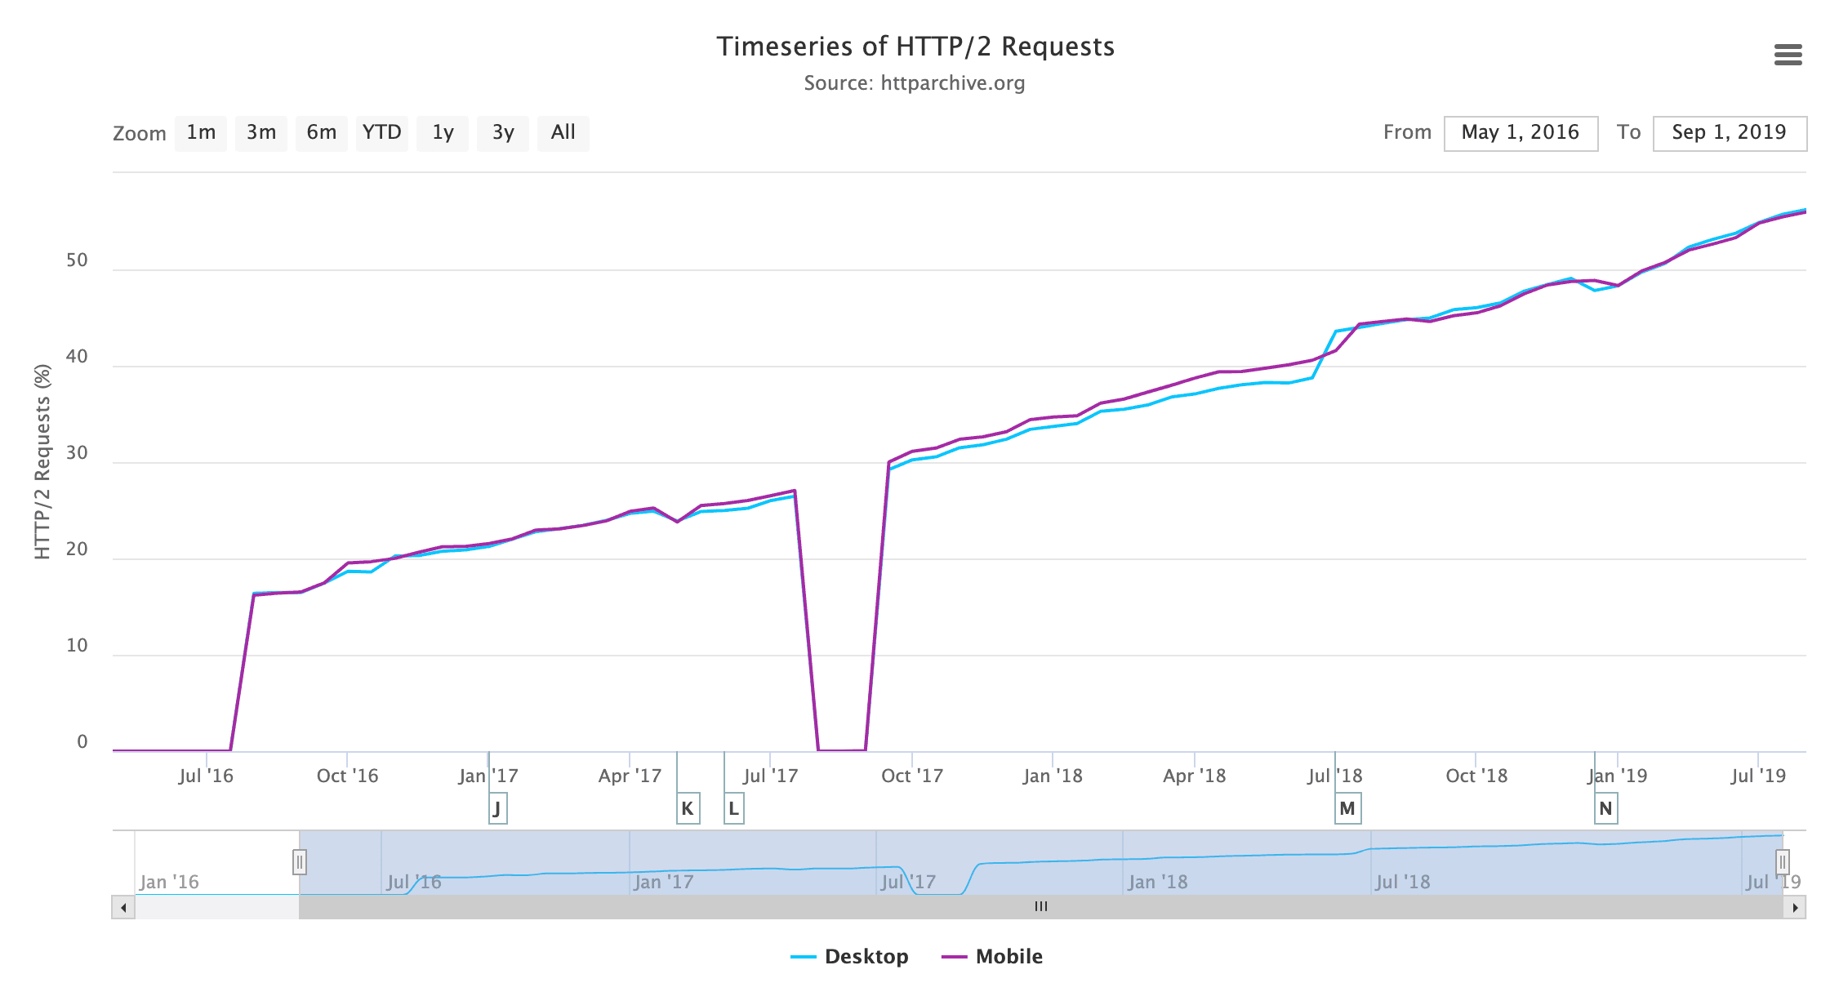Show All data range
1839x983 pixels.
tap(563, 132)
